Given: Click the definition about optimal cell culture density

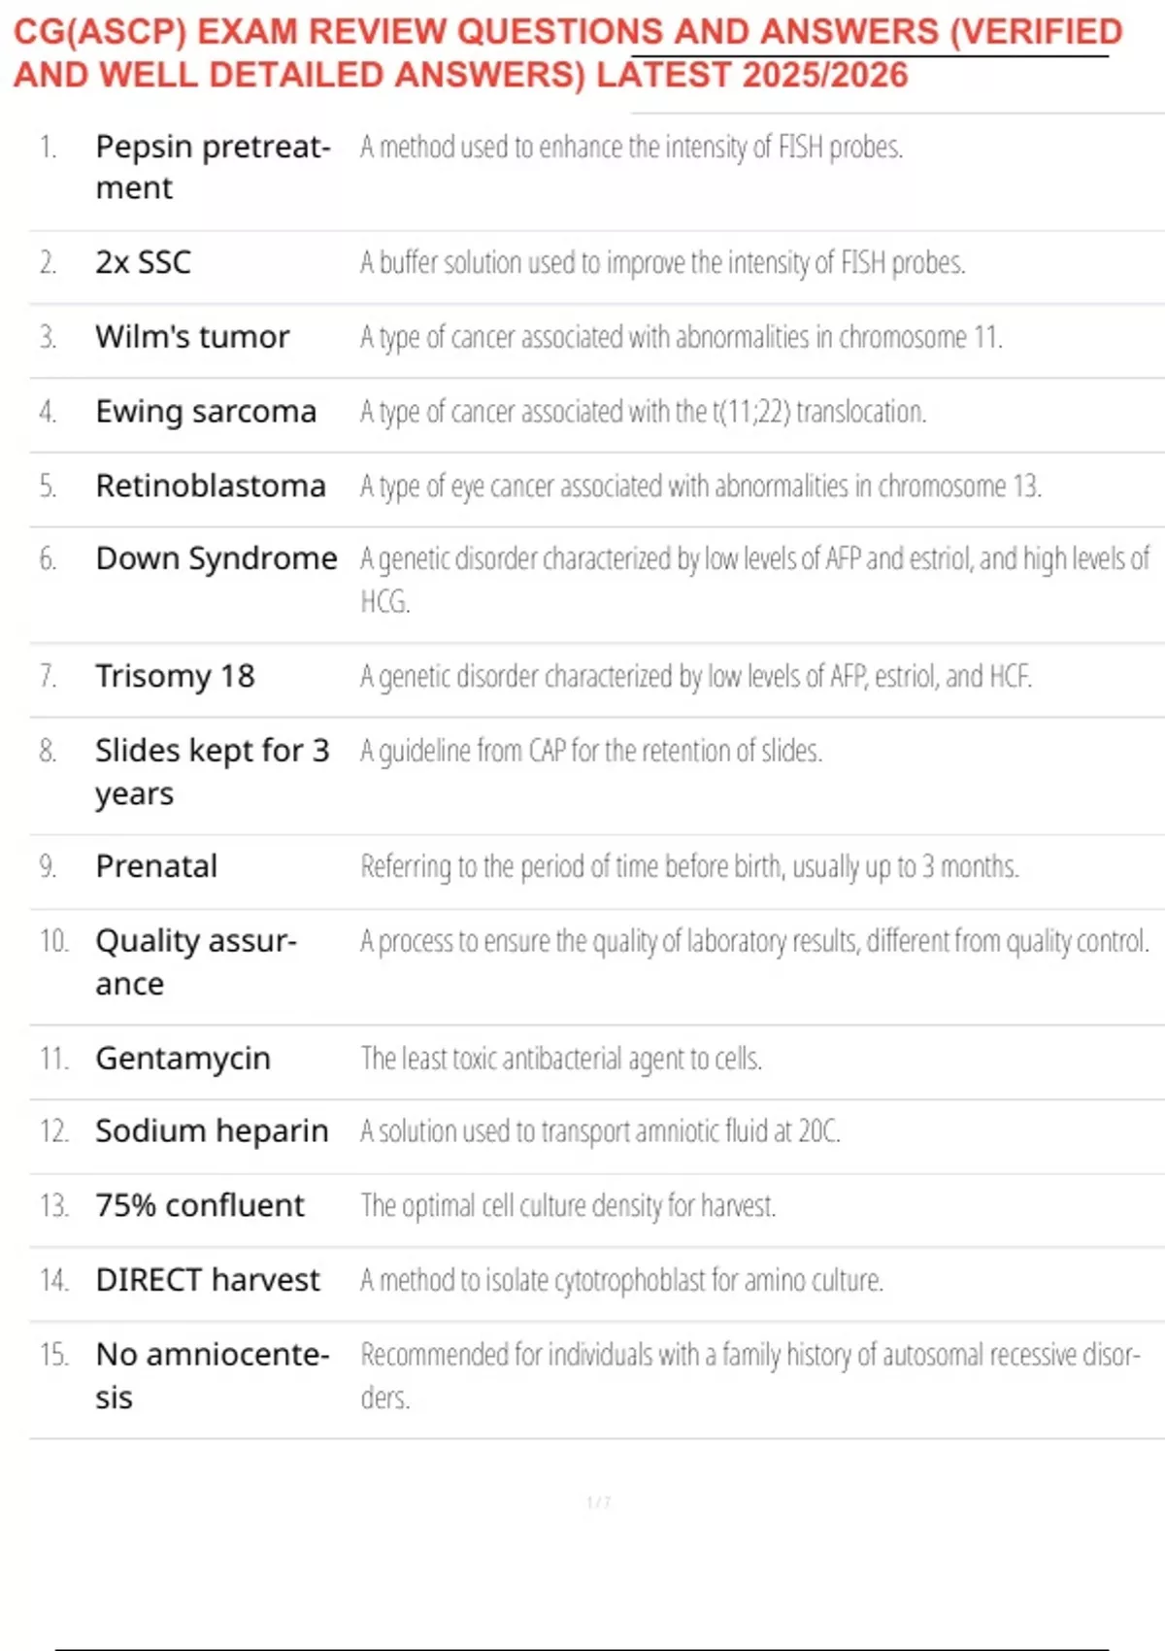Looking at the screenshot, I should (568, 1206).
